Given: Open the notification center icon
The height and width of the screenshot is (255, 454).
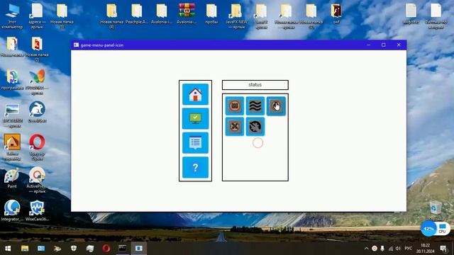Looking at the screenshot, I should [443, 249].
